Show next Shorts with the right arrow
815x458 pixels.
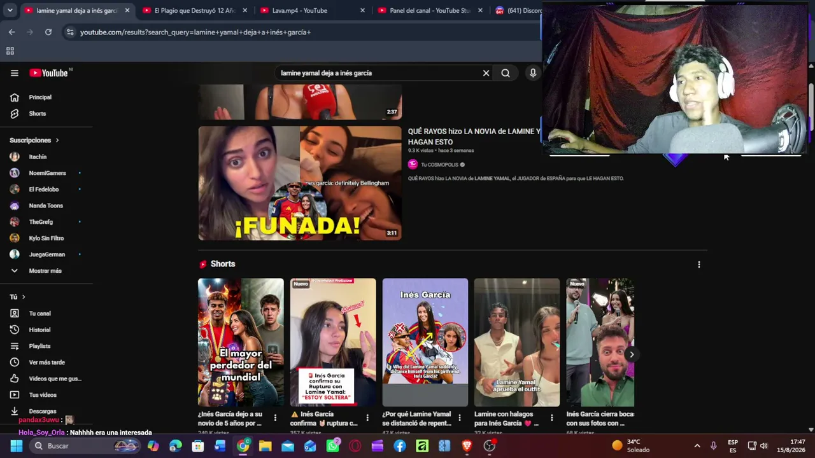[632, 354]
